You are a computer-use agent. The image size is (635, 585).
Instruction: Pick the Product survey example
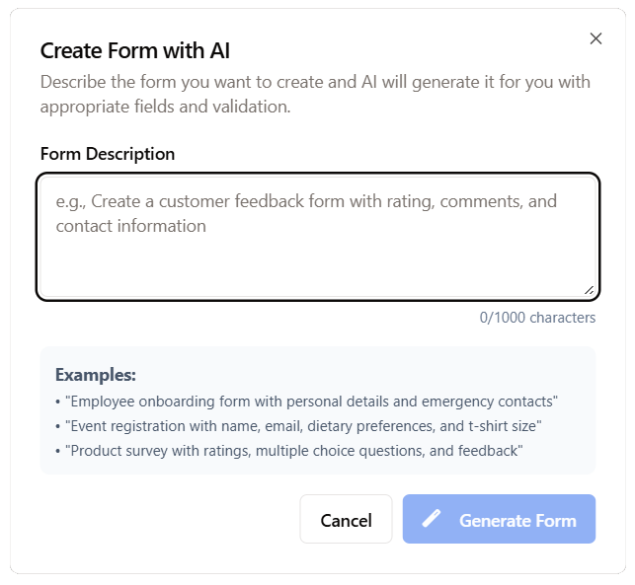293,451
